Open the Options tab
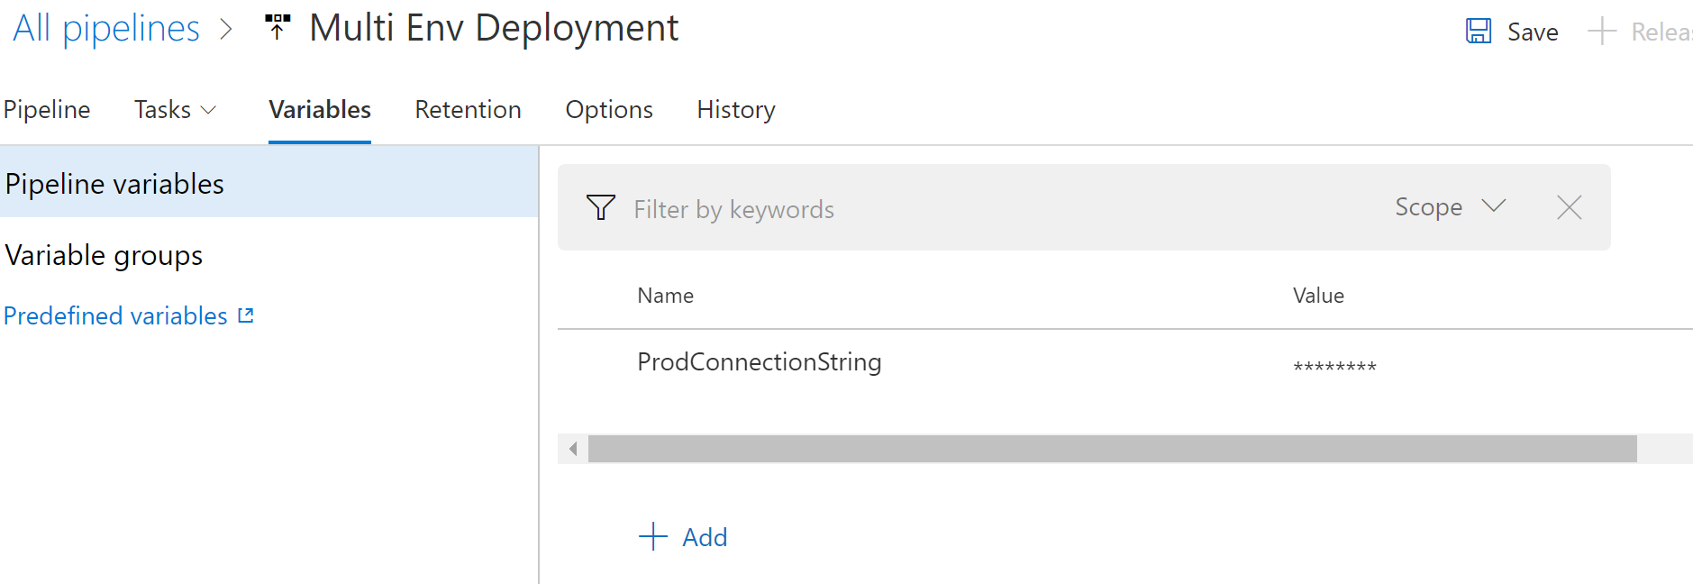Image resolution: width=1693 pixels, height=584 pixels. 609,110
